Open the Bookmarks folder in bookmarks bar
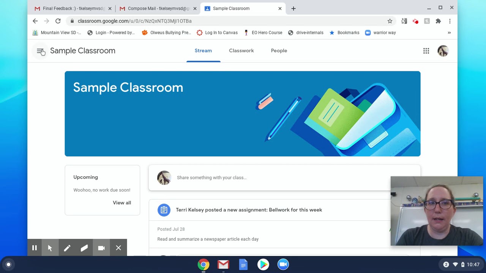 tap(344, 33)
